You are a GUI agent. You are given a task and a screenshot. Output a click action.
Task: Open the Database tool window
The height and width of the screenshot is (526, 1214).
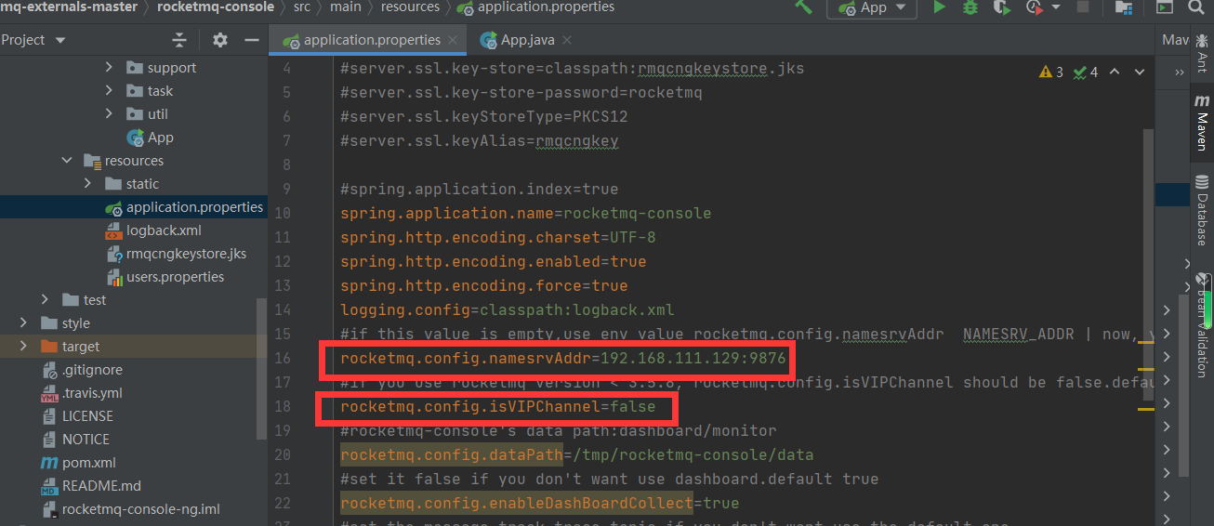pyautogui.click(x=1202, y=209)
